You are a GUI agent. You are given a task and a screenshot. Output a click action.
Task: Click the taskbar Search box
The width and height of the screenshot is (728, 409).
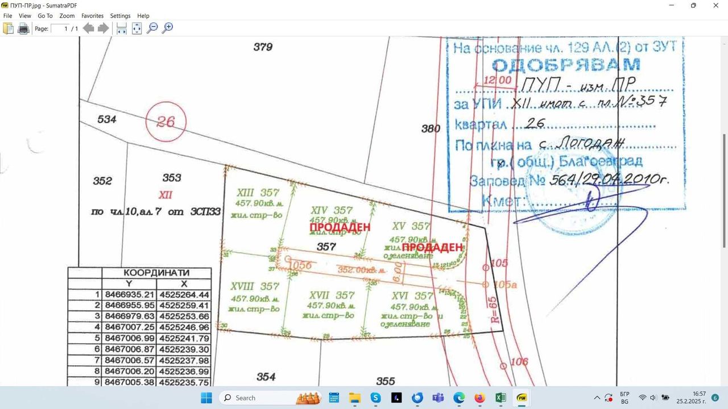[270, 398]
